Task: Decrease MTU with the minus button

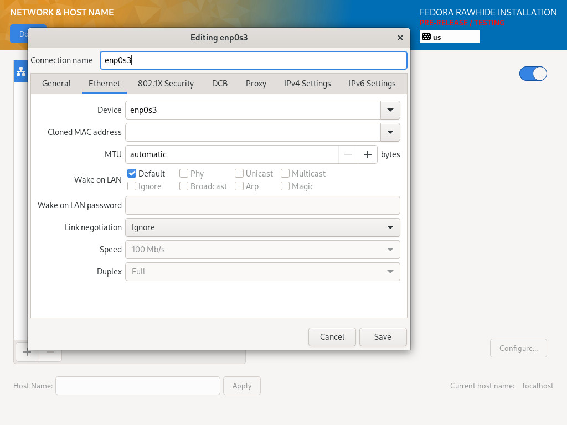Action: [x=348, y=154]
